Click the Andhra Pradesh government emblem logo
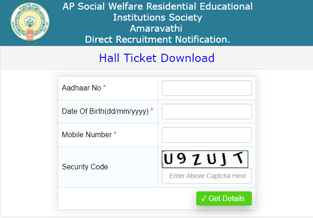Image resolution: width=313 pixels, height=218 pixels. pos(29,22)
